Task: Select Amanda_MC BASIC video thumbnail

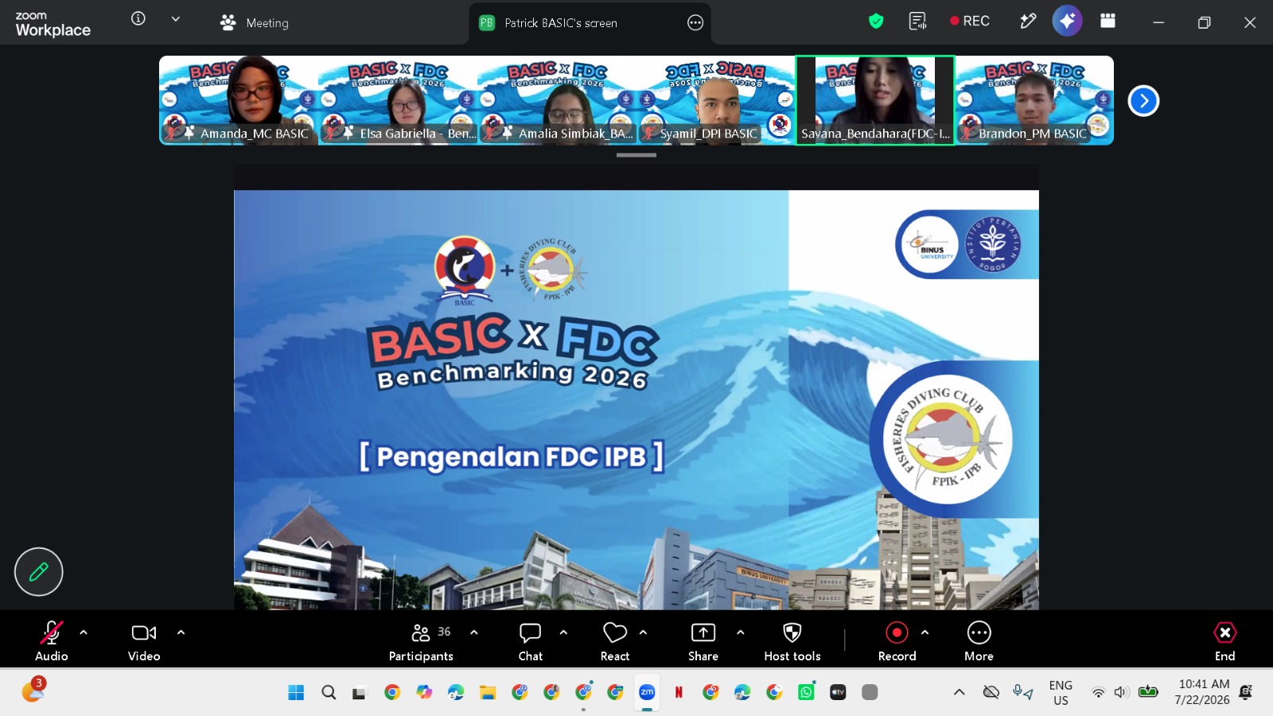Action: point(239,100)
